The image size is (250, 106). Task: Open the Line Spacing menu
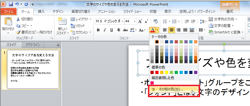(203, 21)
